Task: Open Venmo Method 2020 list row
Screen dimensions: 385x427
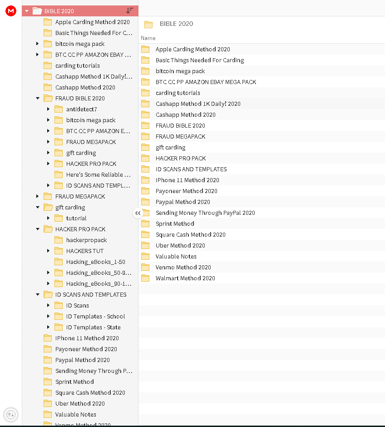Action: point(262,267)
